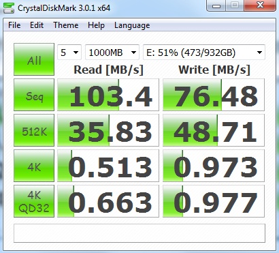Click the Seq write result 76.48
The width and height of the screenshot is (279, 253).
(214, 95)
